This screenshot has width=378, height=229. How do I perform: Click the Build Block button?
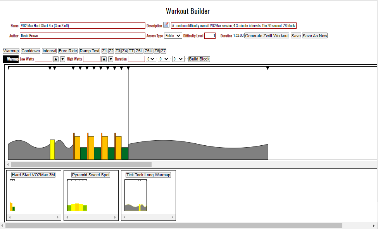199,59
